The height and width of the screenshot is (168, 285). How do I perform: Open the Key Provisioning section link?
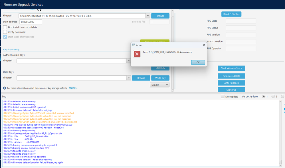click(x=11, y=49)
